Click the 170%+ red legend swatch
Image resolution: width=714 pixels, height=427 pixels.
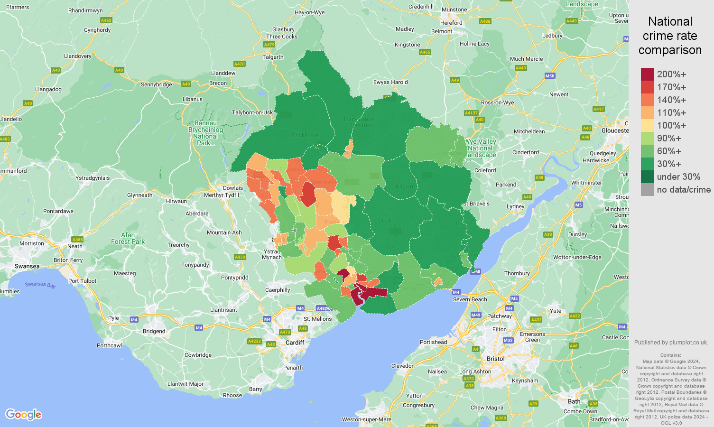pyautogui.click(x=647, y=87)
